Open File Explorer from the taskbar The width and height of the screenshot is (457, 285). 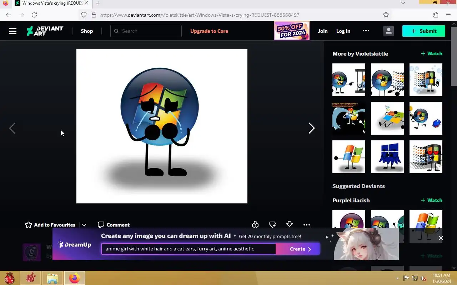[52, 278]
